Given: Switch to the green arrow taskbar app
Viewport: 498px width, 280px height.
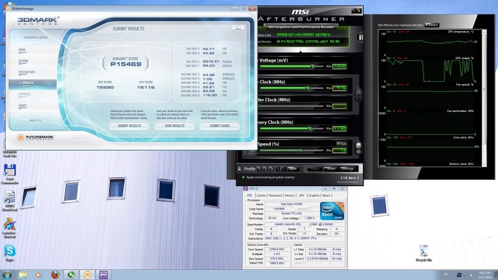Looking at the screenshot, I should 71,275.
